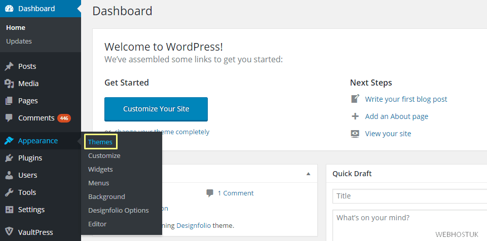The image size is (487, 241).
Task: Click the Dashboard gauge icon
Action: click(x=9, y=9)
